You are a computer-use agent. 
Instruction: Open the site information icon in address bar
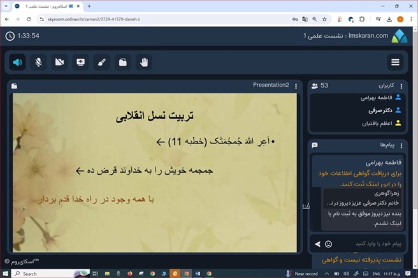(41, 19)
